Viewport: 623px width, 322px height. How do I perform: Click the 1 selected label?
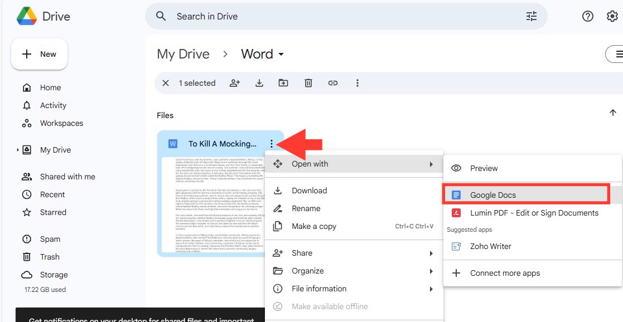click(197, 83)
